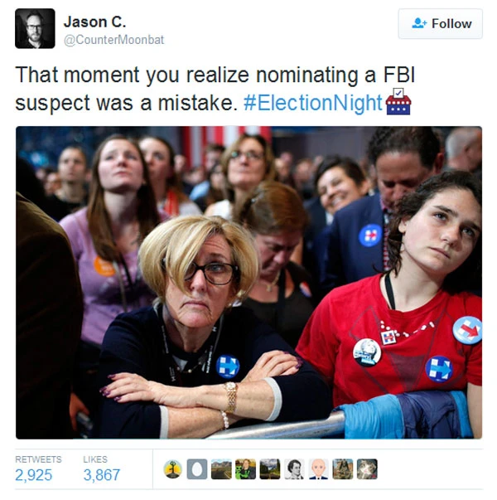This screenshot has height=500, width=497.
Task: Open the default egg avatar profile
Action: coord(197,469)
